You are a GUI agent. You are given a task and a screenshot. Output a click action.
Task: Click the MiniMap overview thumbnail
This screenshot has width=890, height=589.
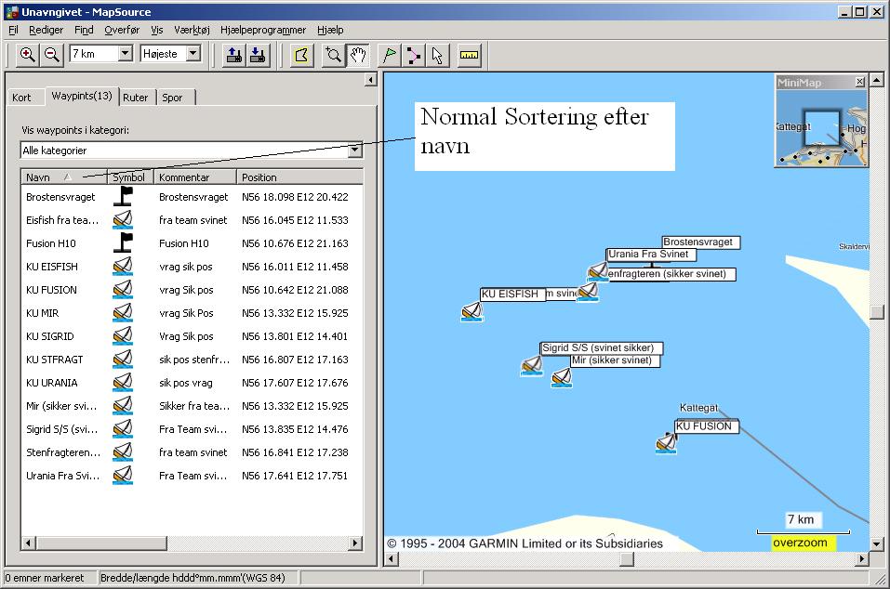click(821, 127)
